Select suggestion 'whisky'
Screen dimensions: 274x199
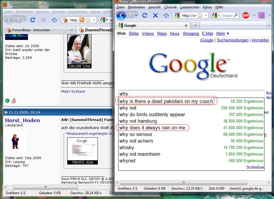pyautogui.click(x=191, y=147)
